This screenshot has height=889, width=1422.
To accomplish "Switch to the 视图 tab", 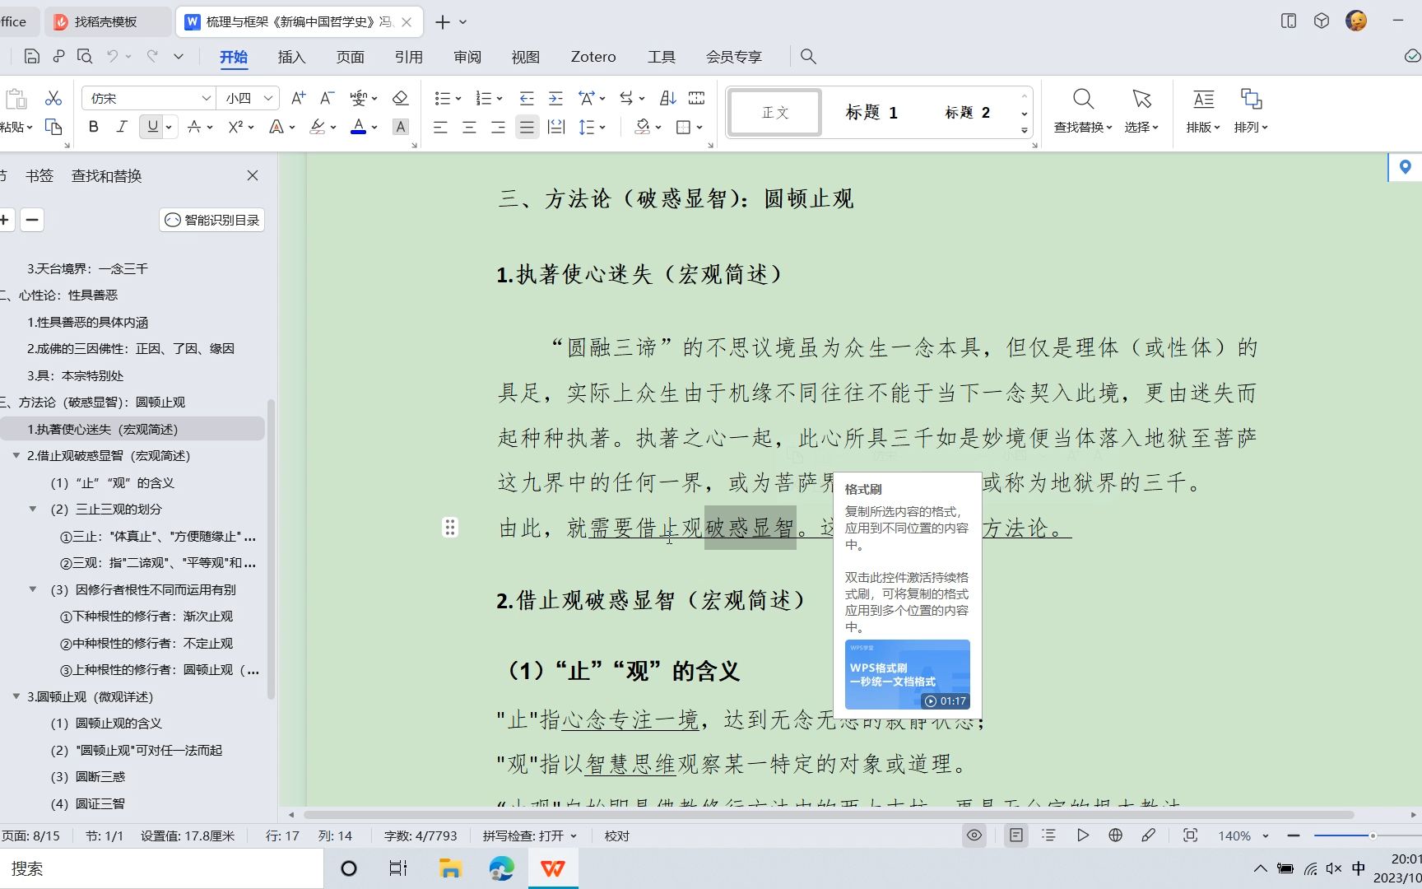I will [x=525, y=57].
